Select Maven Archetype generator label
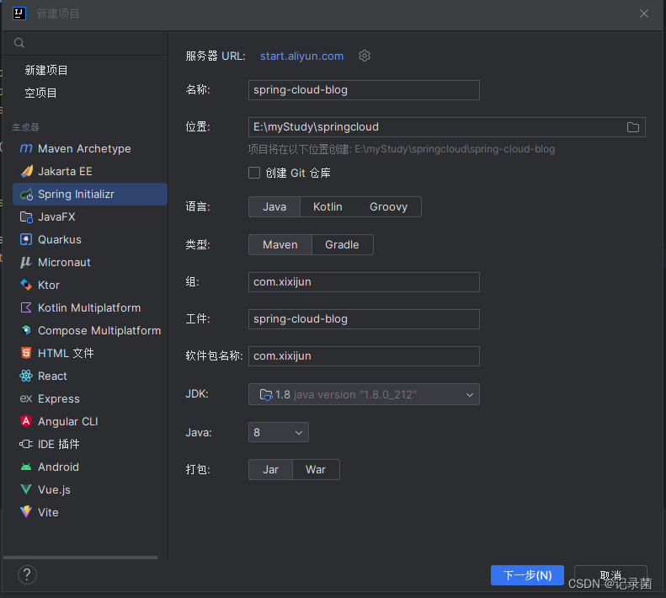The width and height of the screenshot is (666, 598). [84, 149]
